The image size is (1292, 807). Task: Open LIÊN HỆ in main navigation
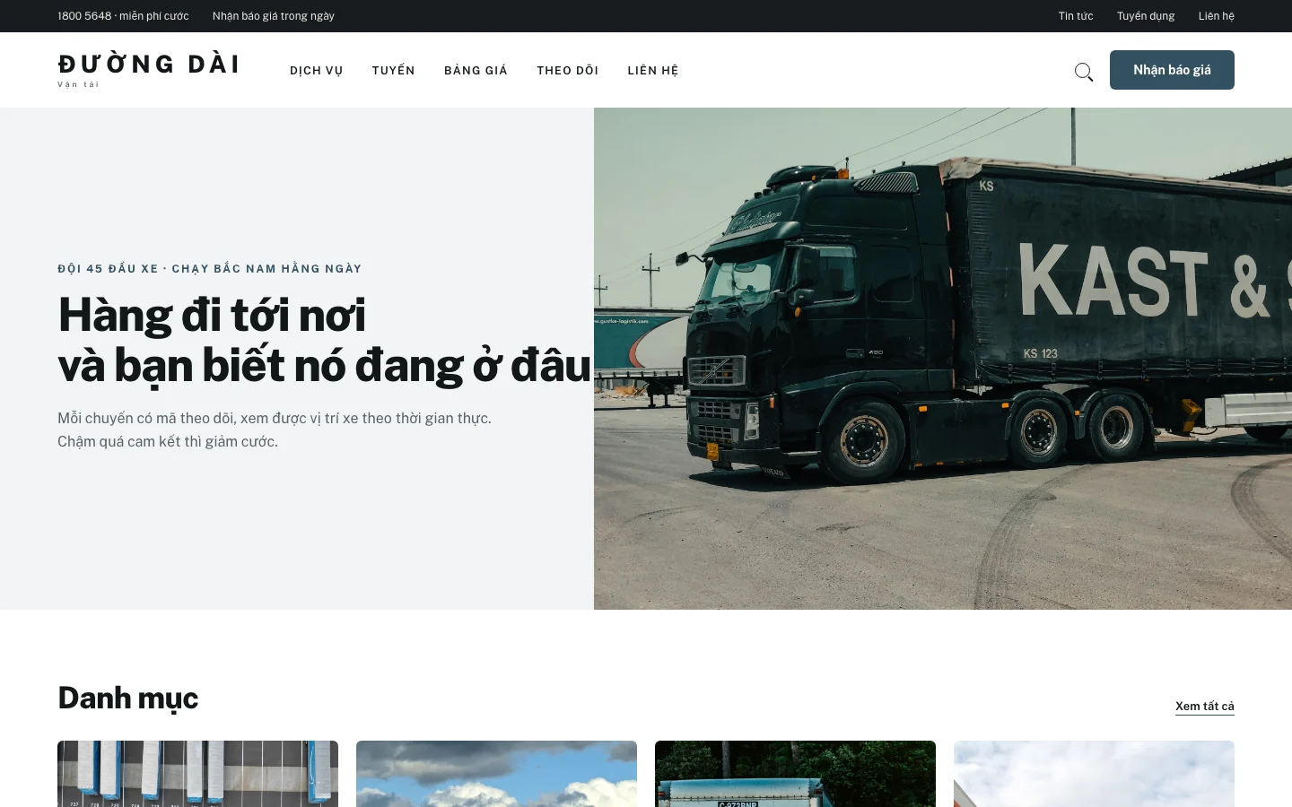[x=653, y=71]
